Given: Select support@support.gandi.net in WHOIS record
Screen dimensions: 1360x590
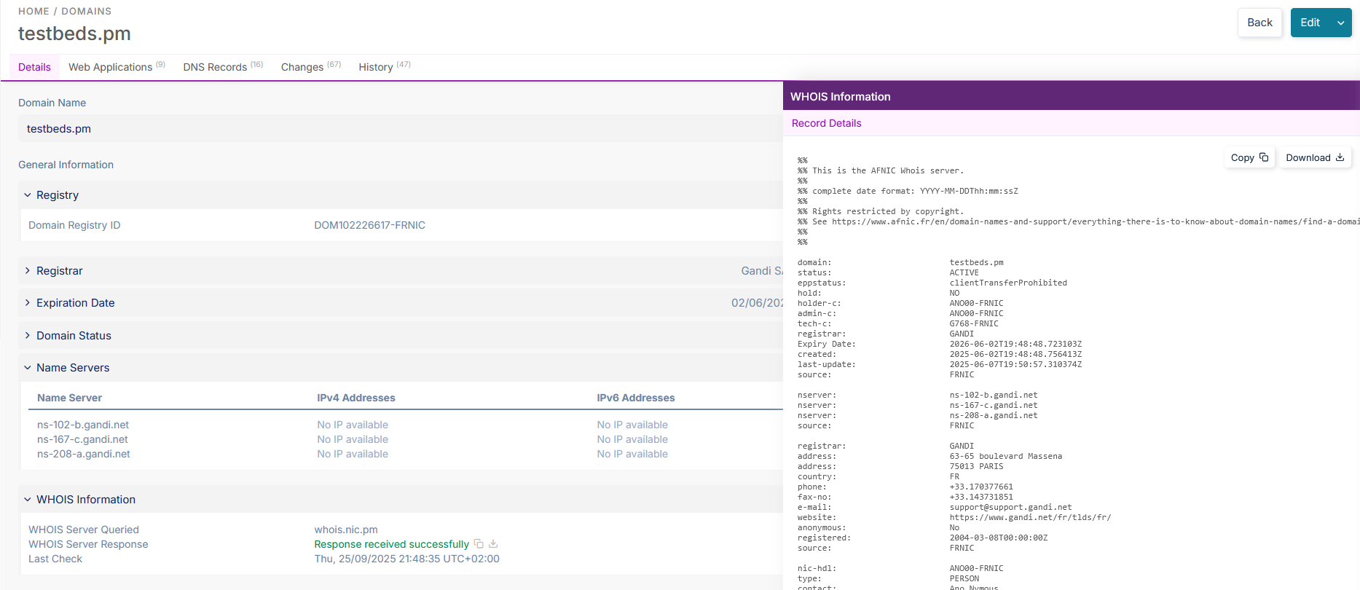Looking at the screenshot, I should [1010, 507].
